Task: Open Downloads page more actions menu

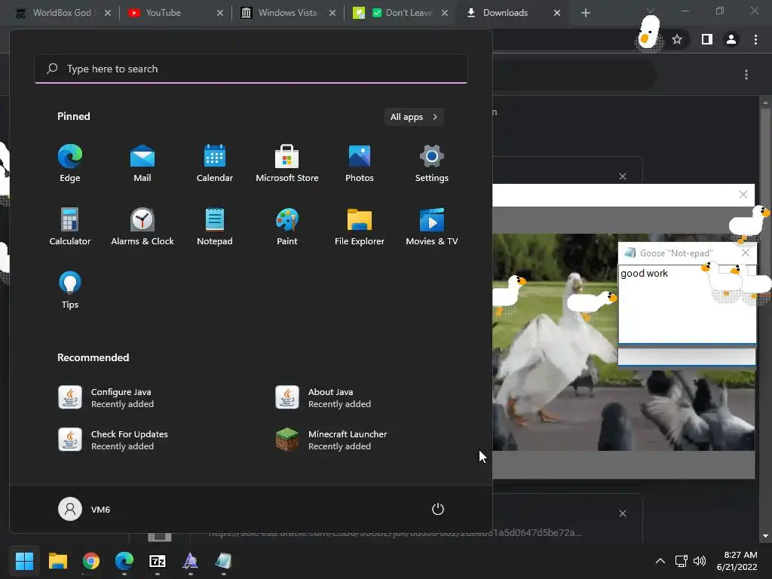Action: 746,75
